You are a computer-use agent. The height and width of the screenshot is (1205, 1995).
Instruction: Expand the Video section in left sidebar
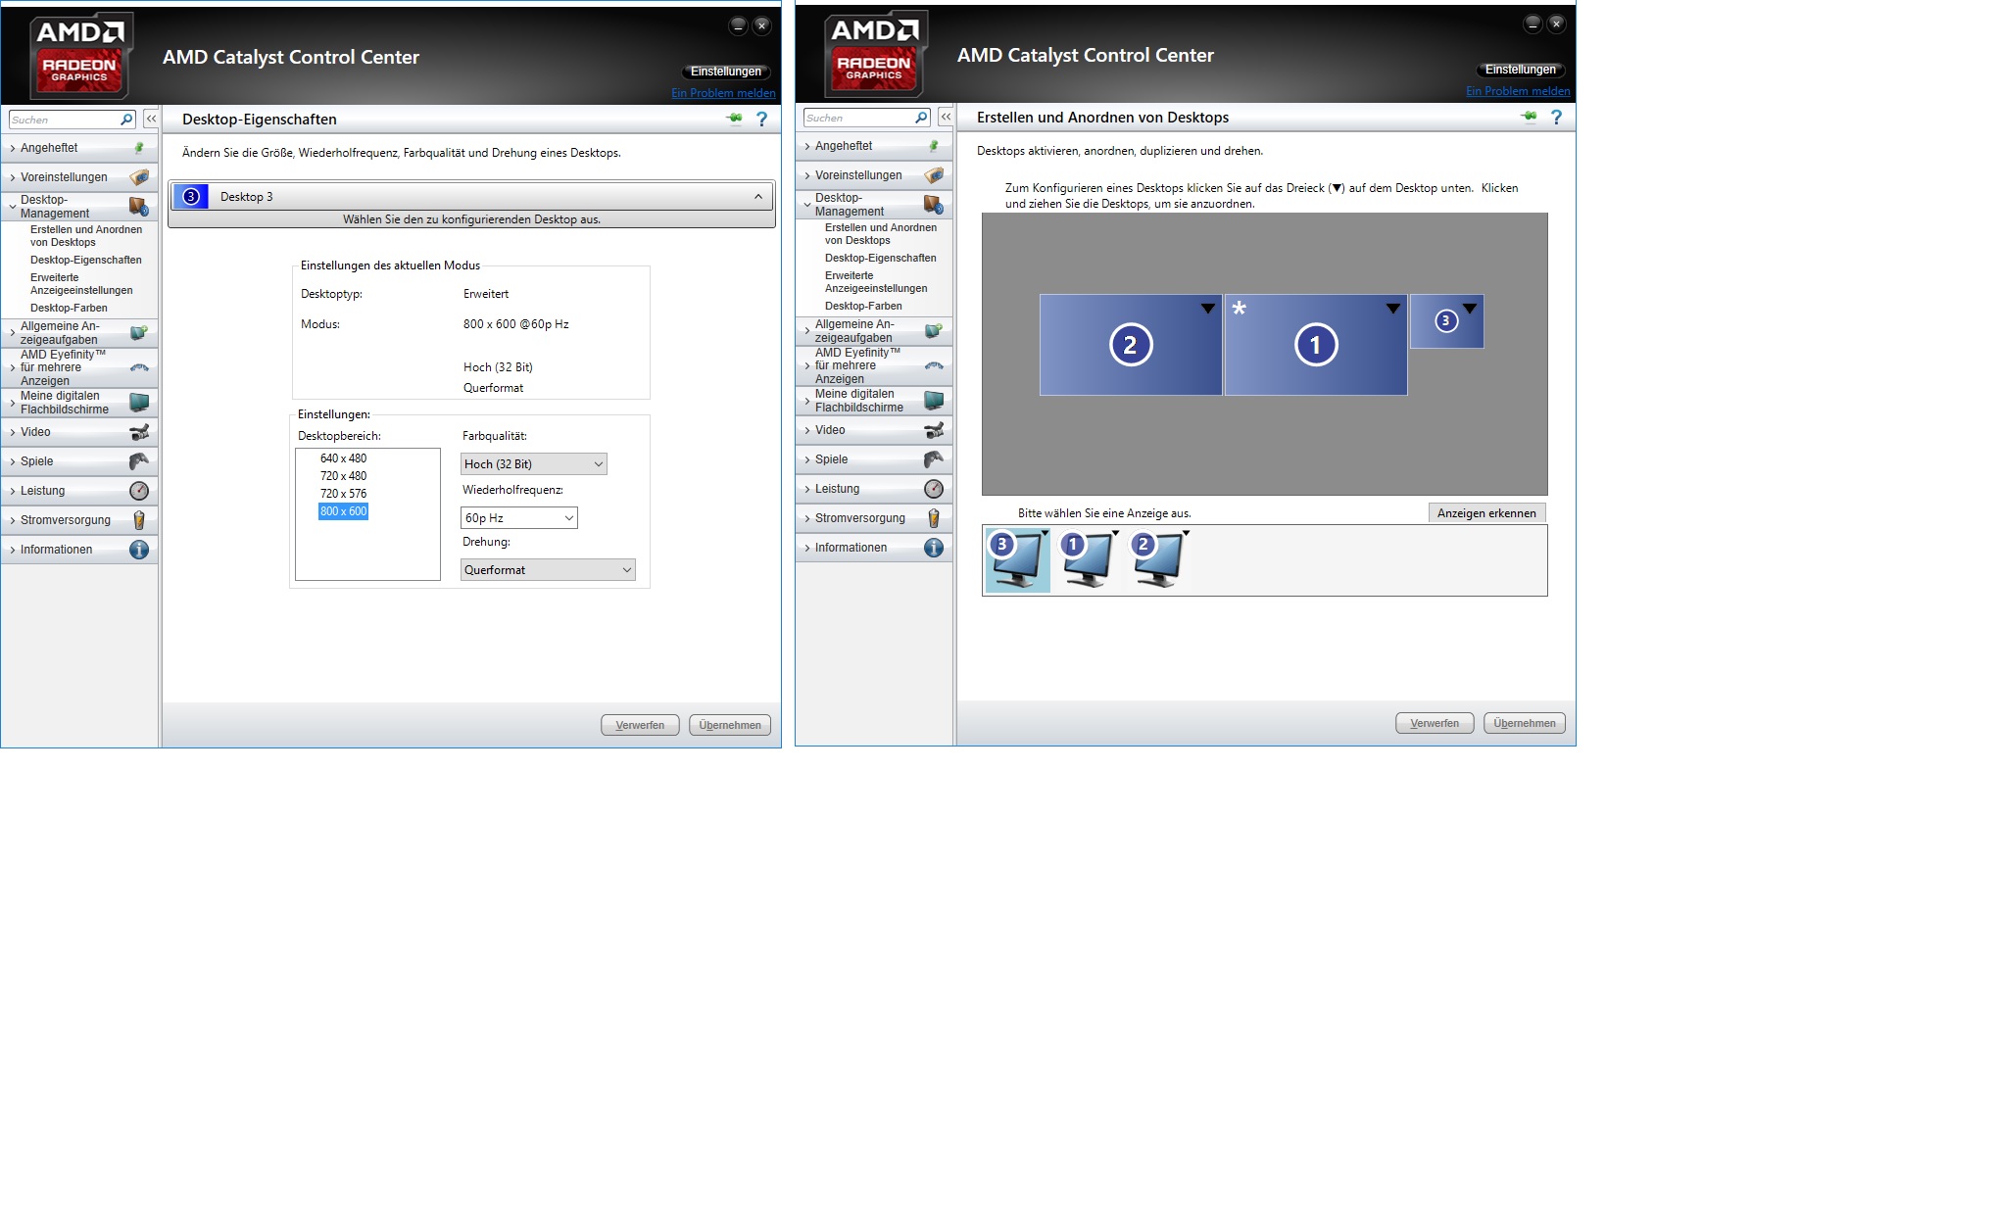(x=35, y=432)
